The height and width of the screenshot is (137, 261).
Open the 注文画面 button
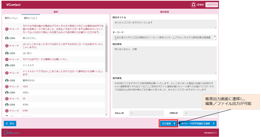coord(168,124)
